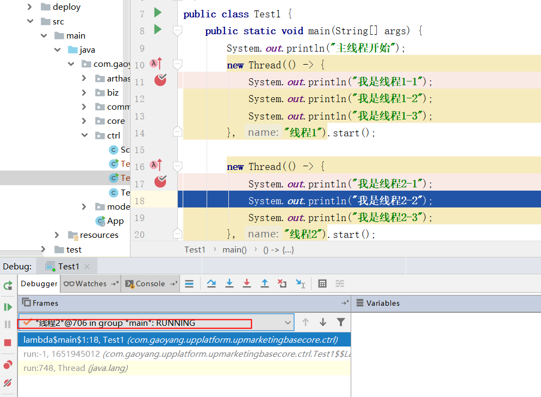Screen dimensions: 541x397
Task: Select frame lambda$main$1:18, Test1
Action: point(184,340)
